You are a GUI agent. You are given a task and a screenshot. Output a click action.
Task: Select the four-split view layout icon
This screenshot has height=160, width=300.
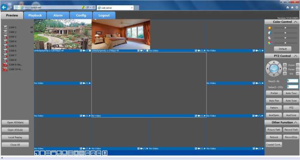point(48,153)
